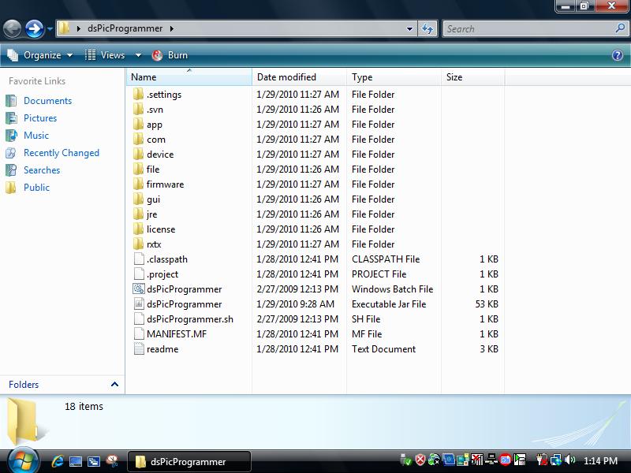
Task: Click the search magnifier icon
Action: click(619, 28)
